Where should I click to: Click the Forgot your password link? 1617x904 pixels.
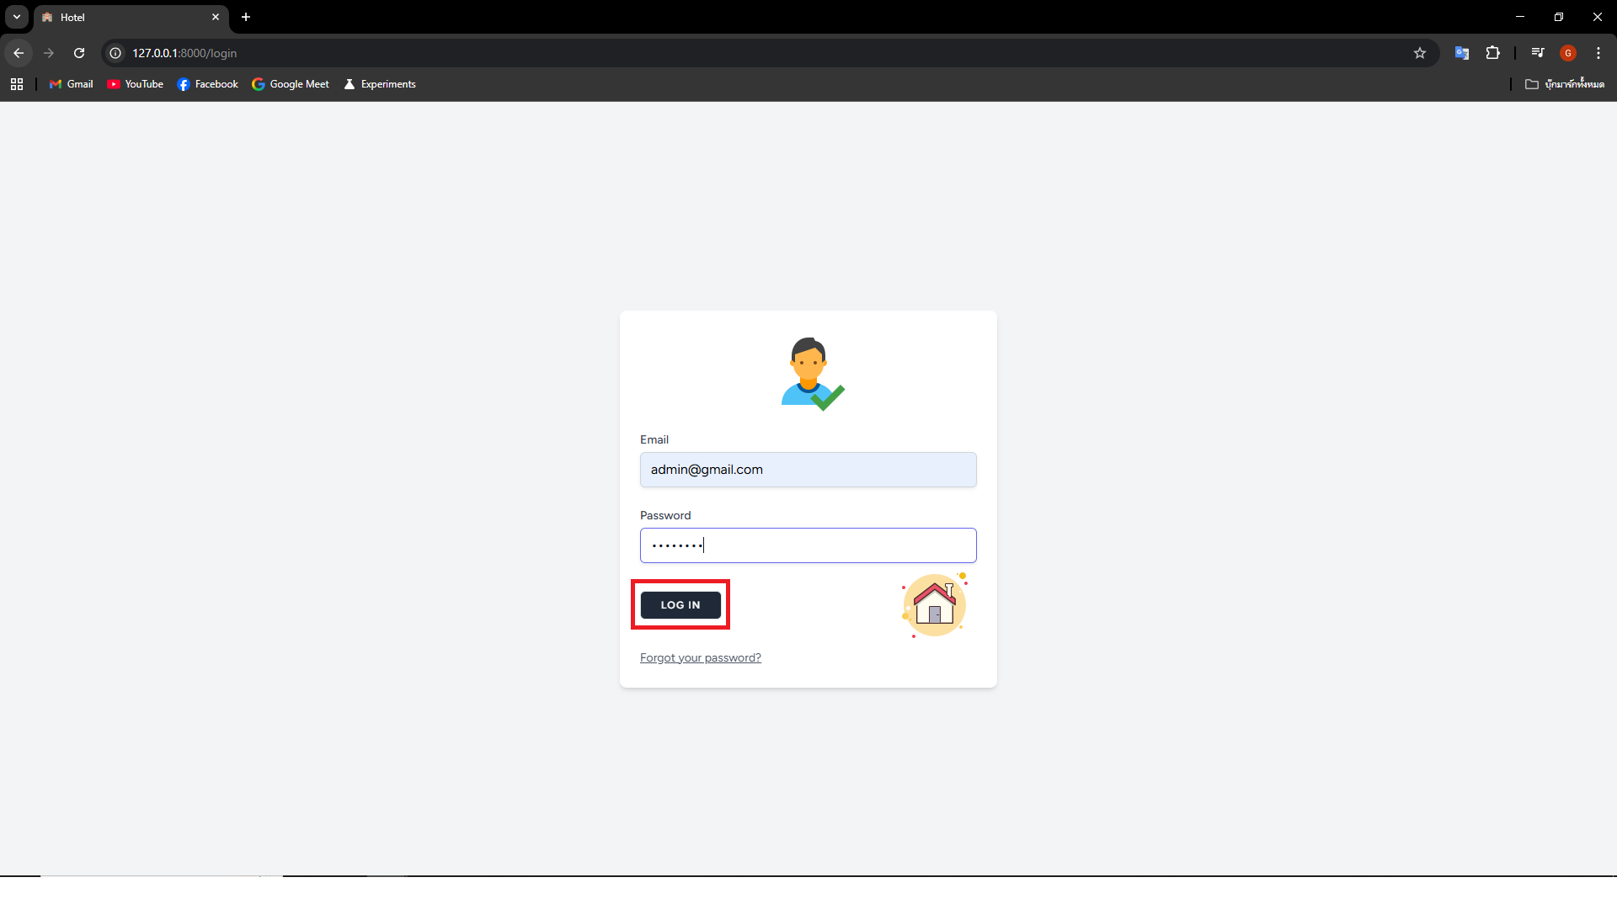[700, 658]
